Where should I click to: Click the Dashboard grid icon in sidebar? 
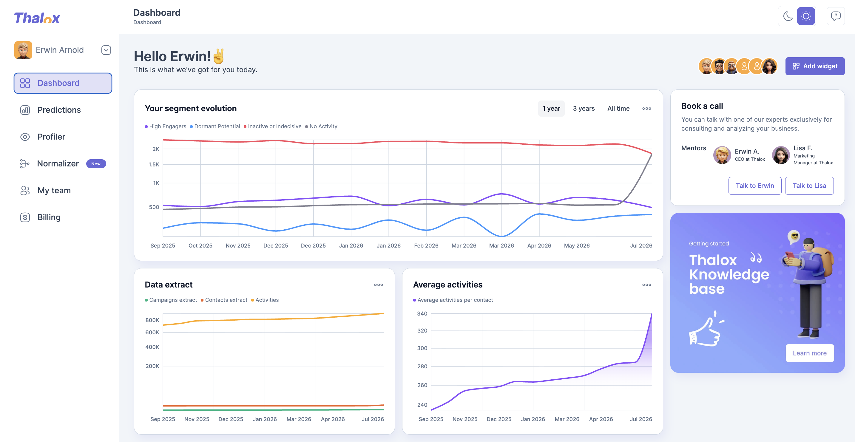point(25,83)
